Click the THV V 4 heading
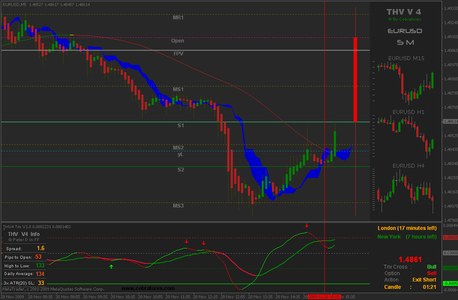Screen dimensions: 458x300 tap(404, 12)
